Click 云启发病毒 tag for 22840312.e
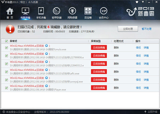The width and height of the screenshot is (160, 114). [x=99, y=64]
